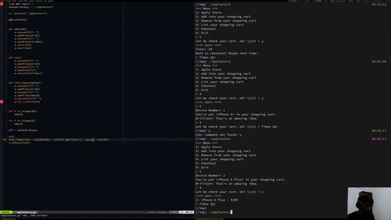Image resolution: width=391 pixels, height=220 pixels.
Task: Click the add(1) call line
Action: click(x=19, y=124)
